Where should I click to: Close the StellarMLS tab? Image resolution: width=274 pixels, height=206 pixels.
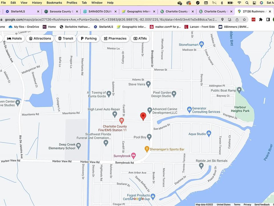[x=38, y=11]
